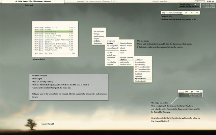The width and height of the screenshot is (216, 135).
Task: Select the Phife Dawg - Intro (Ft J.U.S.) track
Action: point(54,28)
